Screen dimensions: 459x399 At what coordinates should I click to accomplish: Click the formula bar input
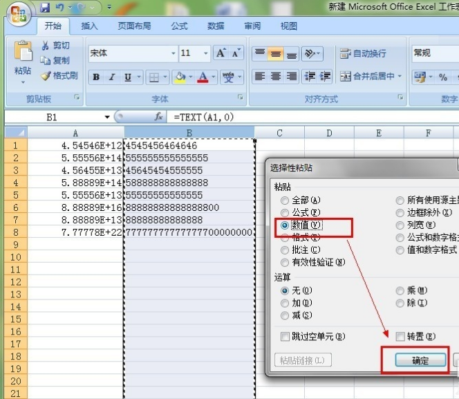coord(313,117)
